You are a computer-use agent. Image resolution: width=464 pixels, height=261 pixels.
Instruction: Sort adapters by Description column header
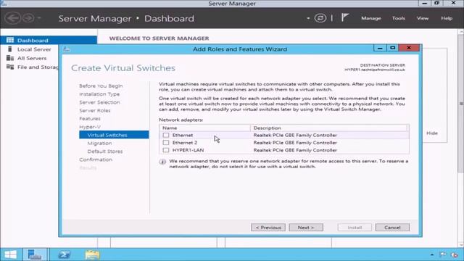tap(328, 128)
